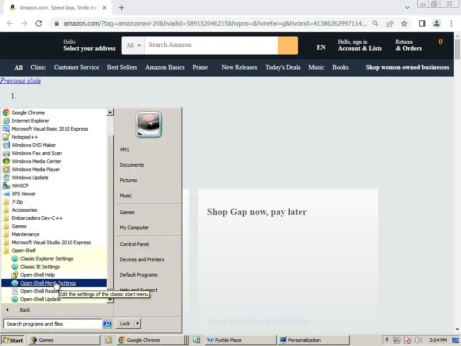Click the start menu search magnifier button
Image resolution: width=461 pixels, height=346 pixels.
pyautogui.click(x=107, y=323)
